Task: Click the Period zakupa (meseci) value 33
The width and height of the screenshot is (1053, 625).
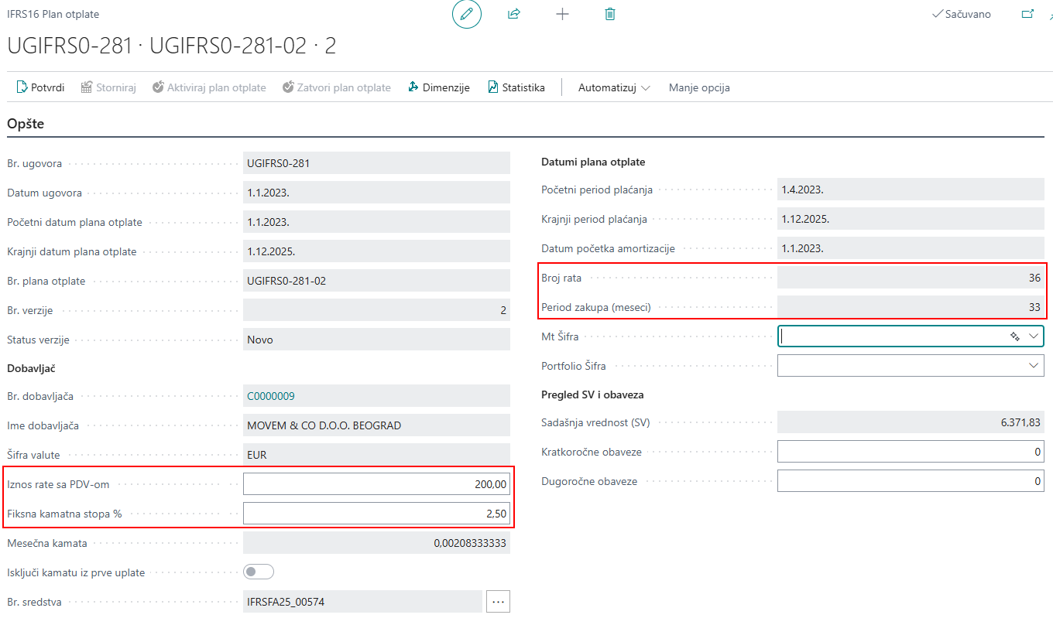Action: click(911, 307)
